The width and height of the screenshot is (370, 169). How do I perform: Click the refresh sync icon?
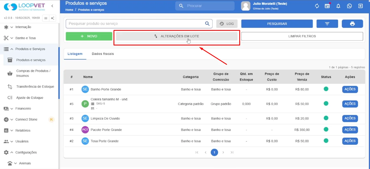coord(317,6)
